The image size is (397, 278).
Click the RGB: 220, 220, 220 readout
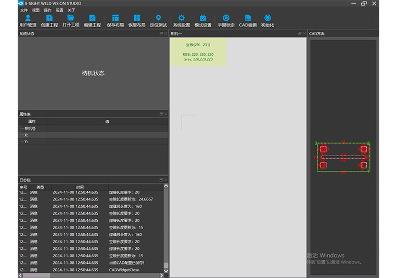(x=198, y=55)
